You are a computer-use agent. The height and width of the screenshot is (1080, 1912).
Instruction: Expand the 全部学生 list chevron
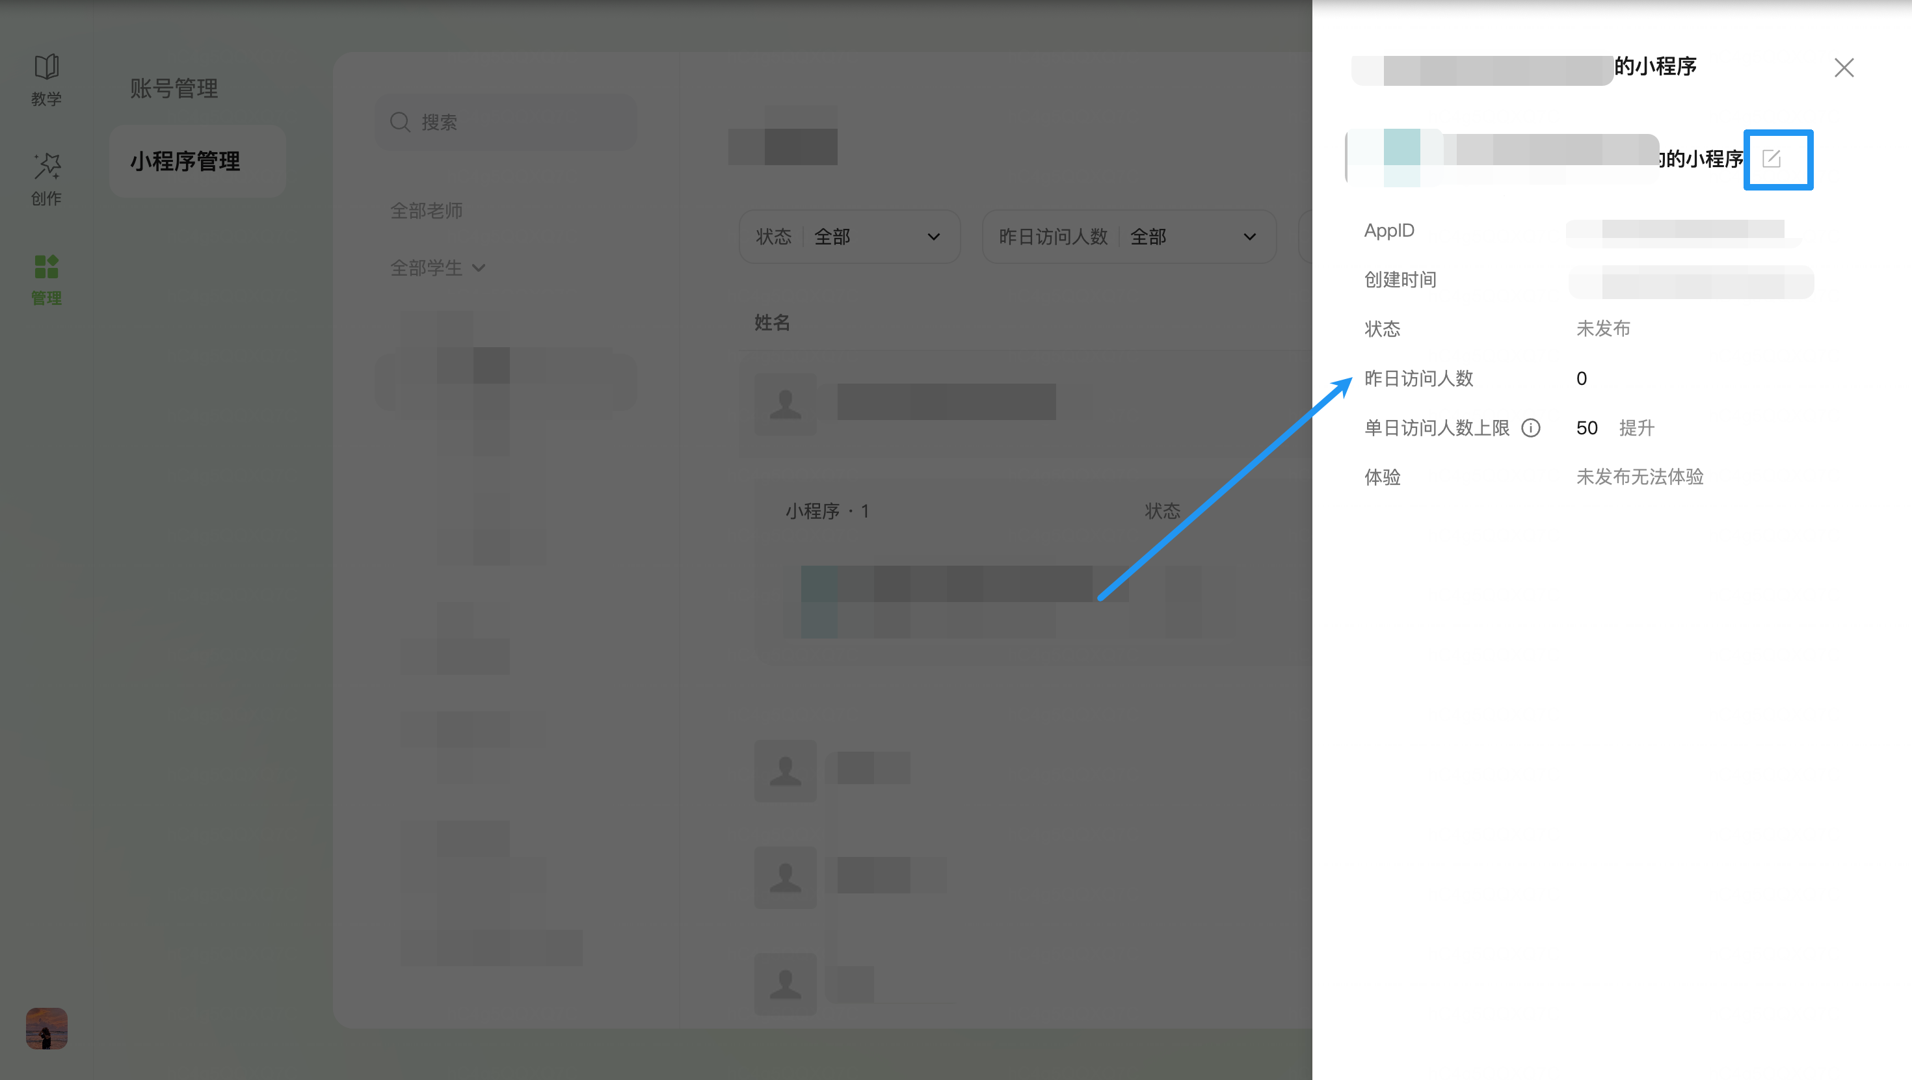click(x=479, y=268)
